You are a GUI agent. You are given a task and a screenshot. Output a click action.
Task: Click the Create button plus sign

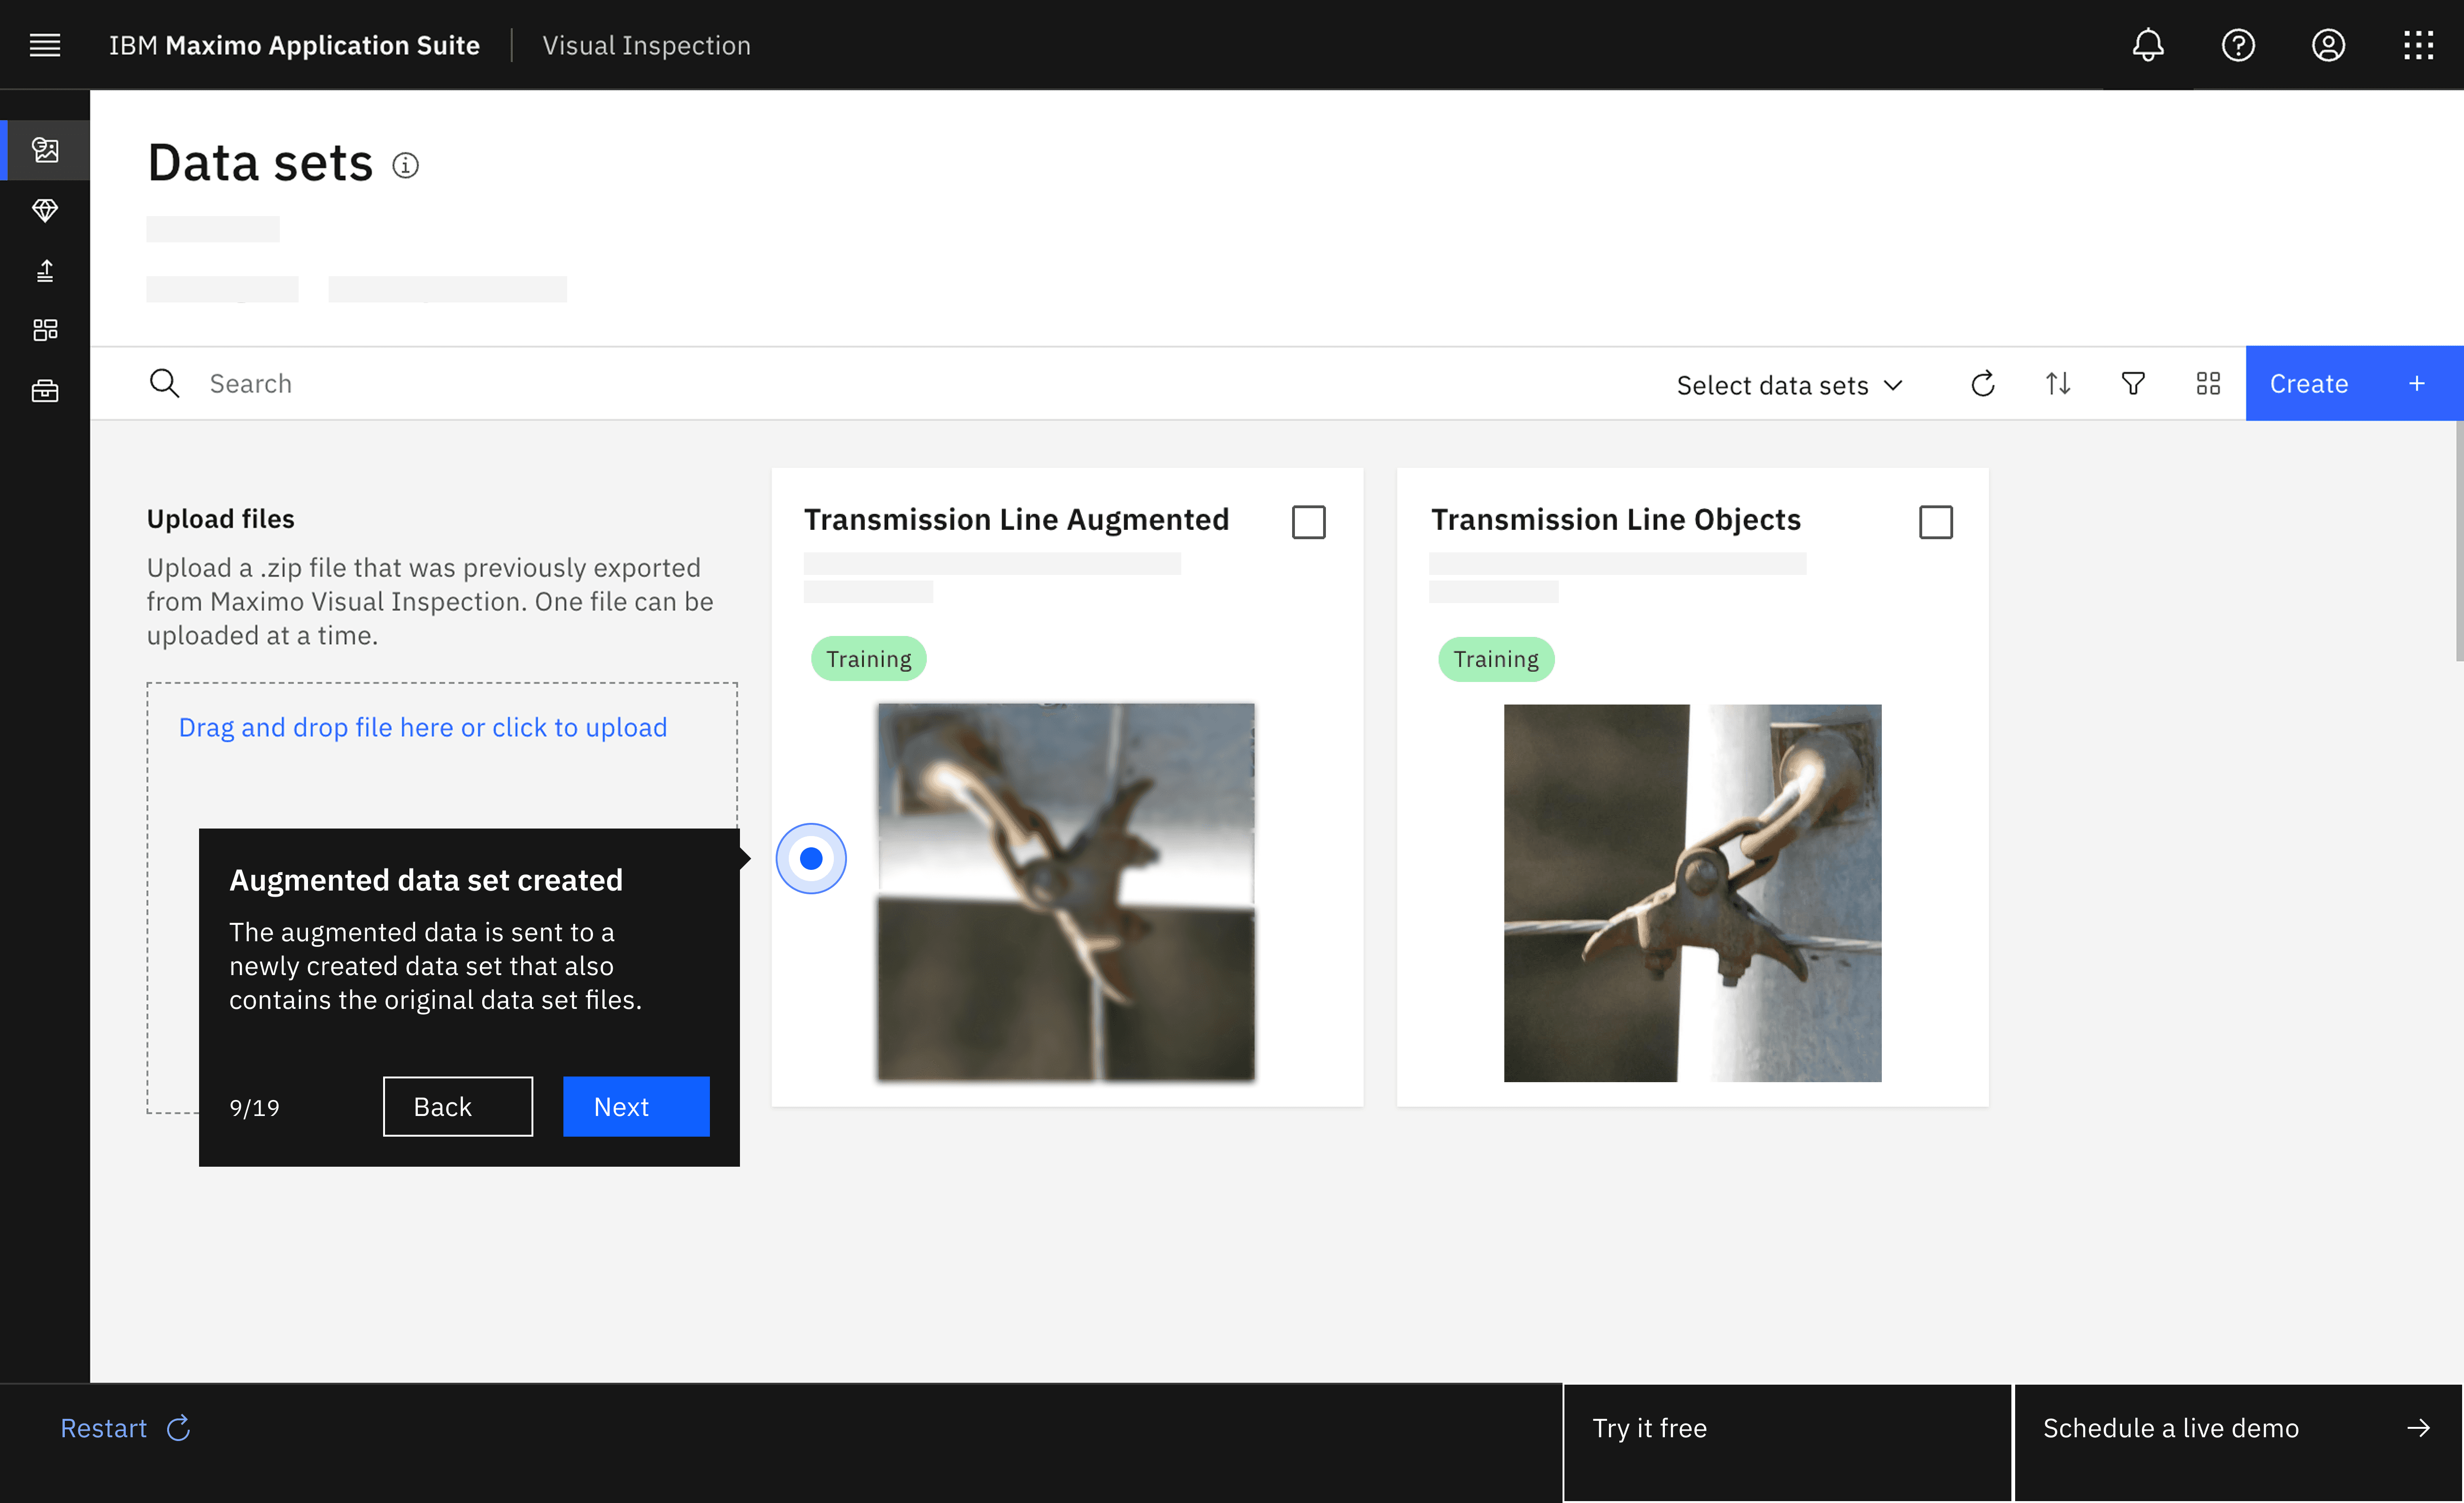coord(2416,384)
